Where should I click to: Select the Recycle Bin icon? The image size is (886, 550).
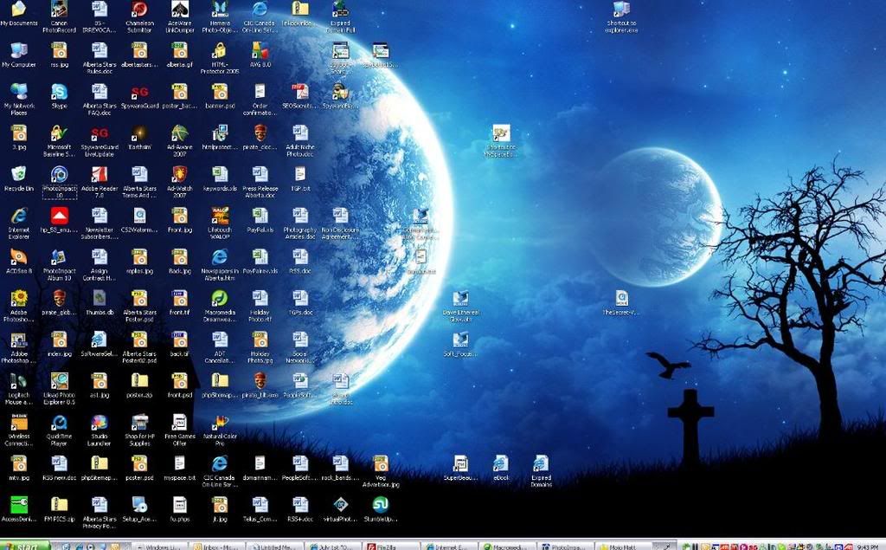pyautogui.click(x=18, y=175)
